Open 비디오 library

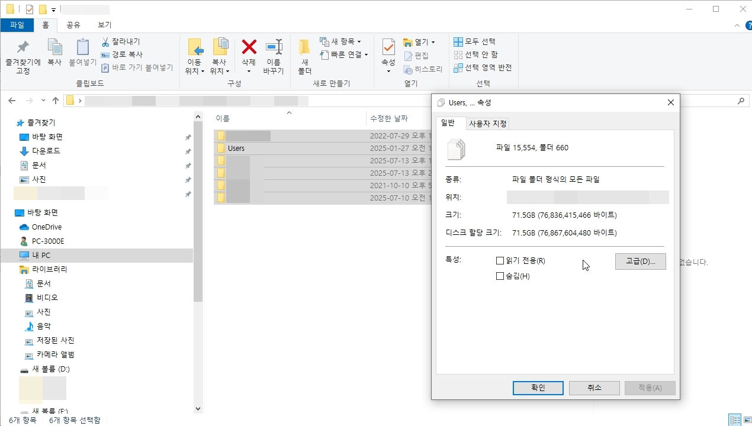click(x=47, y=298)
